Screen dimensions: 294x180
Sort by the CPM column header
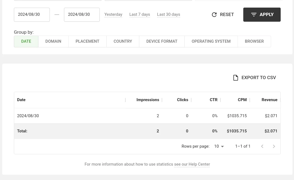pos(242,100)
